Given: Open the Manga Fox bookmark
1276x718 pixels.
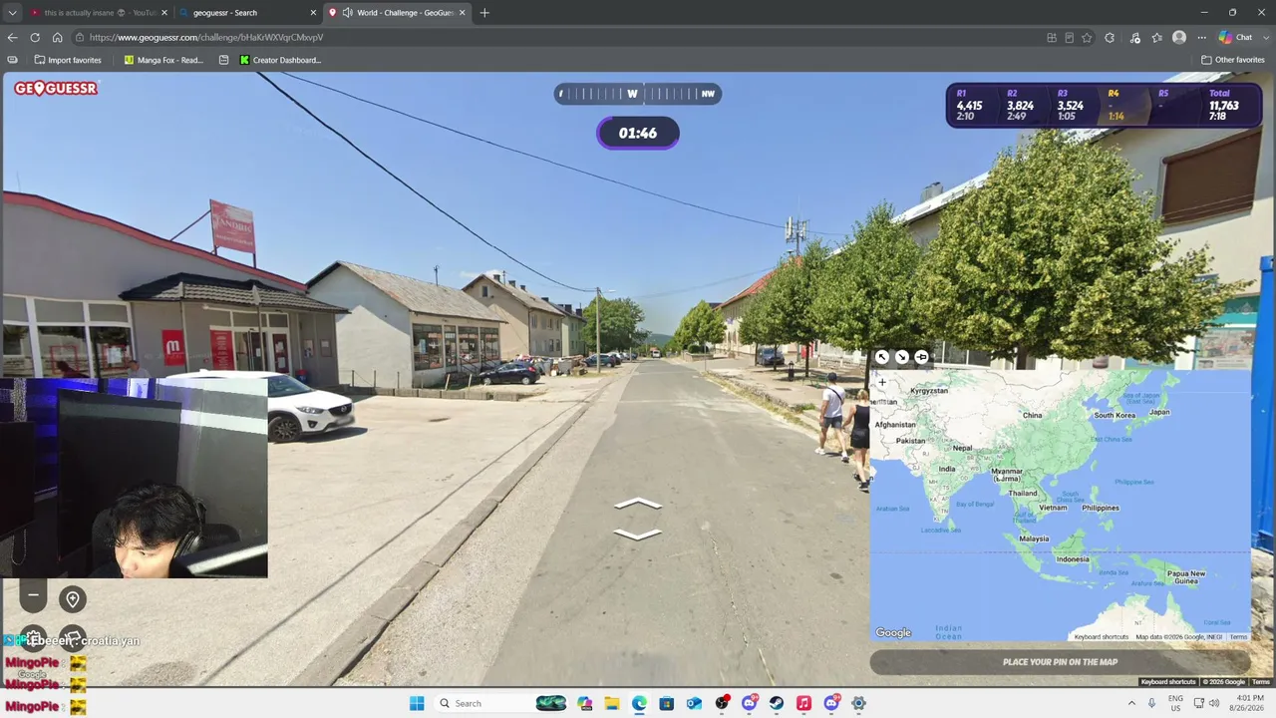Looking at the screenshot, I should pyautogui.click(x=163, y=60).
